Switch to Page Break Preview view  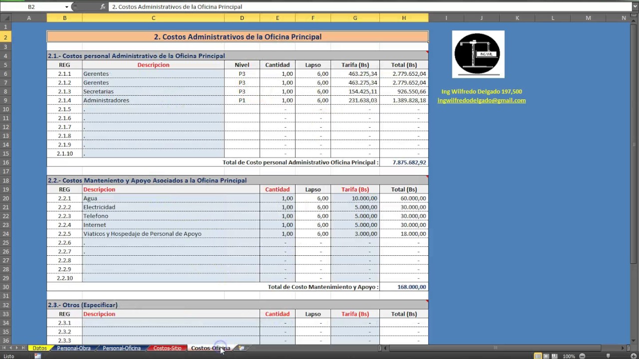[x=554, y=356]
